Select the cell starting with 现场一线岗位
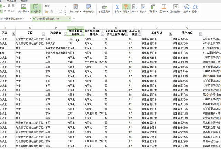This screenshot has height=149, width=221. (212, 141)
